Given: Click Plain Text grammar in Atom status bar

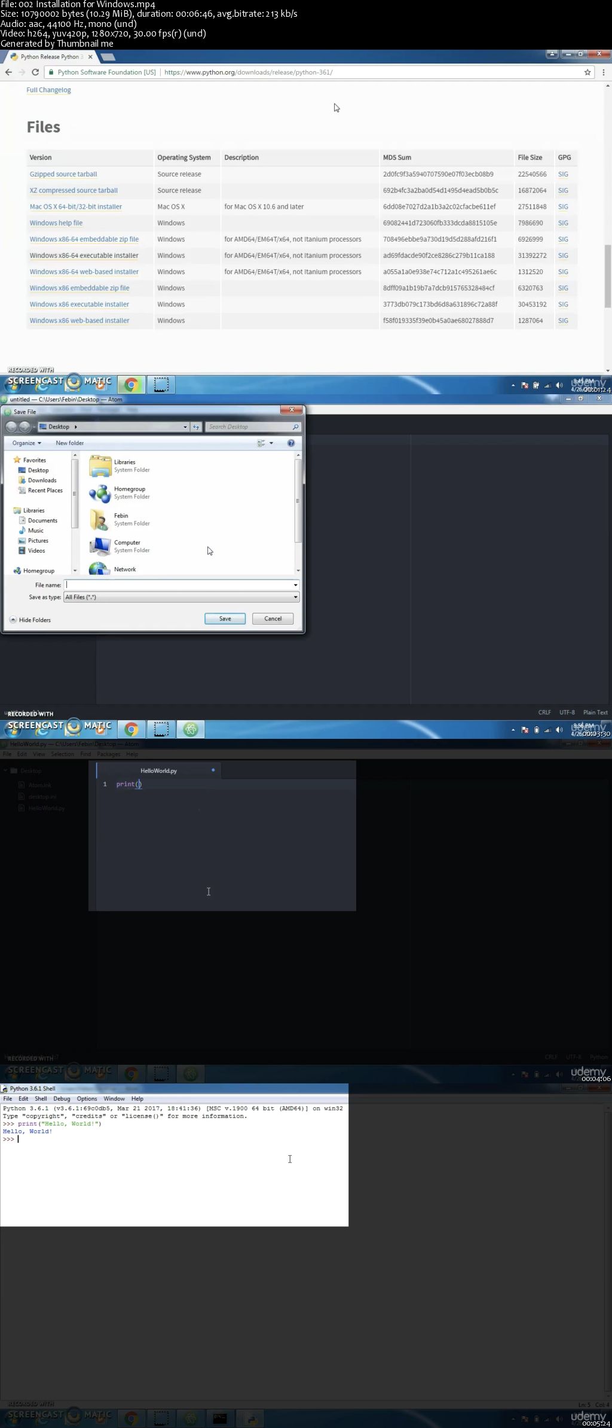Looking at the screenshot, I should (x=595, y=713).
